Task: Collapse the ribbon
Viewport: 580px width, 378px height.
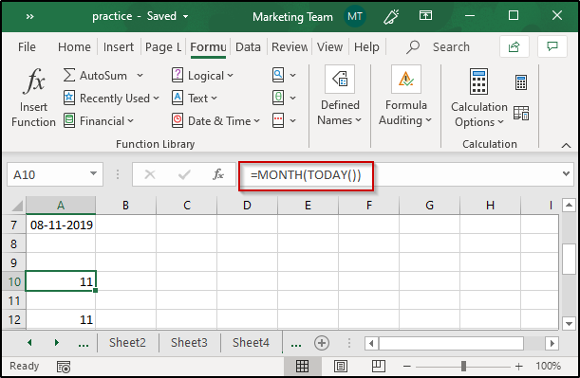Action: click(x=566, y=145)
